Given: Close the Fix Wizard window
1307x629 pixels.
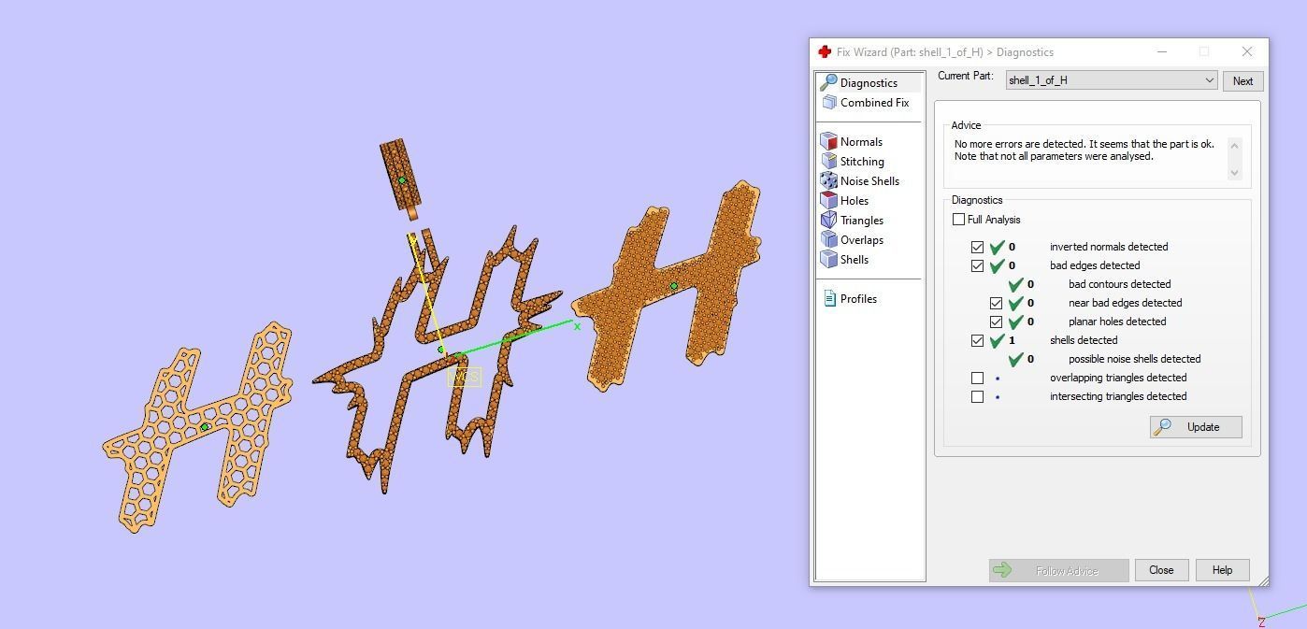Looking at the screenshot, I should point(1246,51).
